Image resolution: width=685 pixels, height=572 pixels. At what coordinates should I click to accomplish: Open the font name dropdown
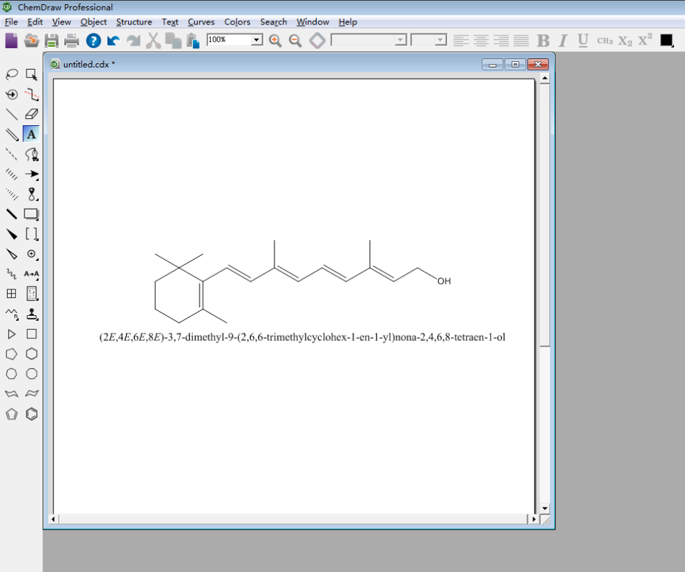pyautogui.click(x=400, y=40)
